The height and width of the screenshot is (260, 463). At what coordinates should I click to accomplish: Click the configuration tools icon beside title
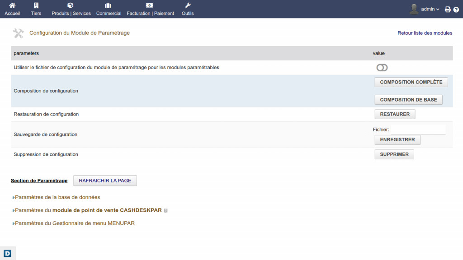pos(18,33)
